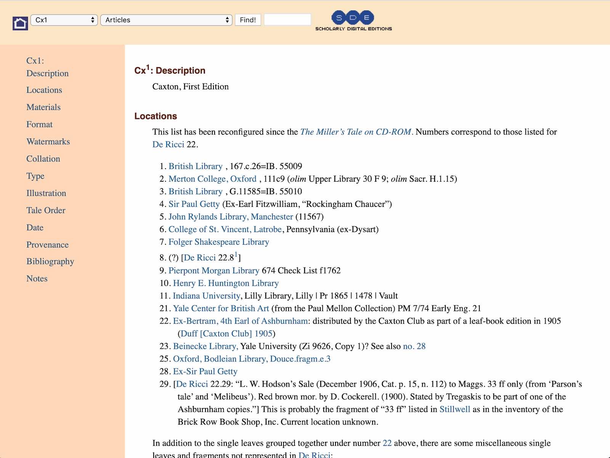Screen dimensions: 610x458
Task: Open Yale Center for British Art link
Action: pos(221,308)
